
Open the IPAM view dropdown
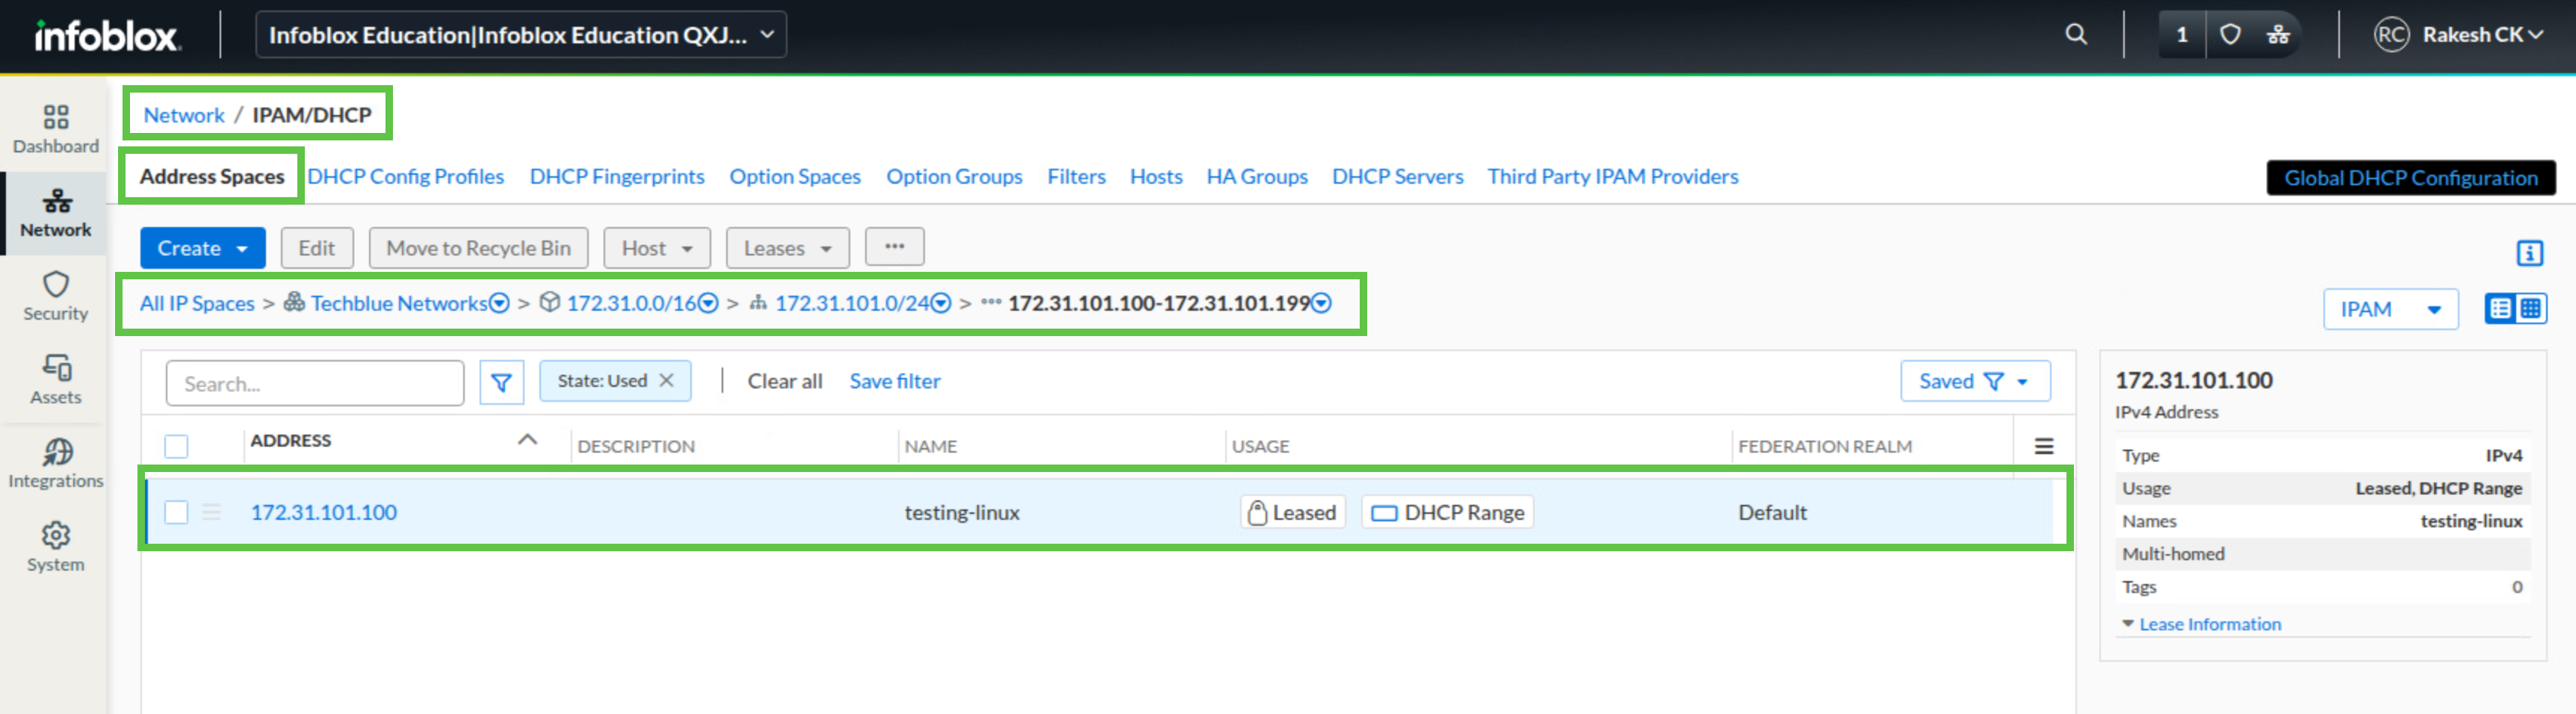tap(2390, 309)
